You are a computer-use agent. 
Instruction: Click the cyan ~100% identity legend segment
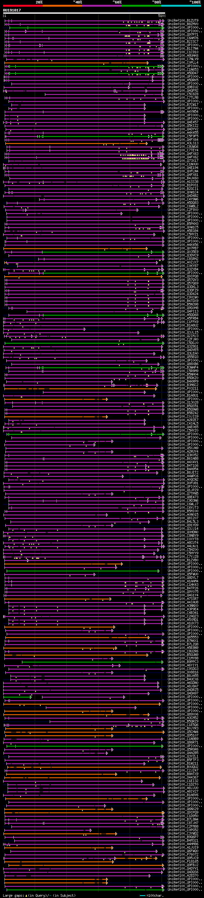181,6
